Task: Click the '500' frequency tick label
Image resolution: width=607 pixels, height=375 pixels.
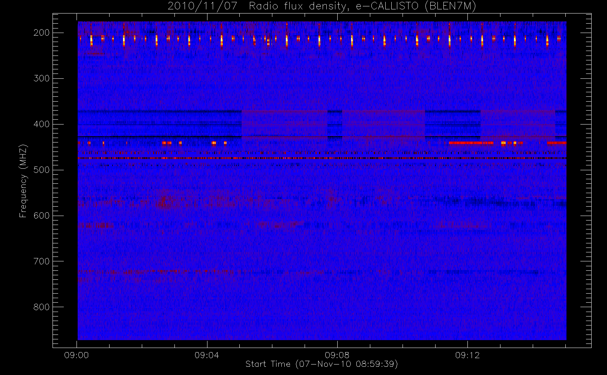Action: [x=42, y=170]
